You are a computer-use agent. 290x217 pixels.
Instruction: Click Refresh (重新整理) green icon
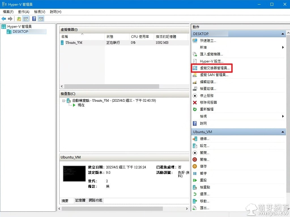click(195, 109)
